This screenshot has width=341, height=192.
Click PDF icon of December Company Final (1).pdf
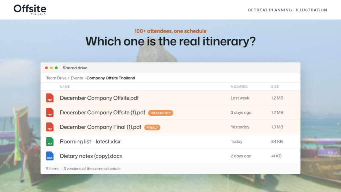(50, 127)
